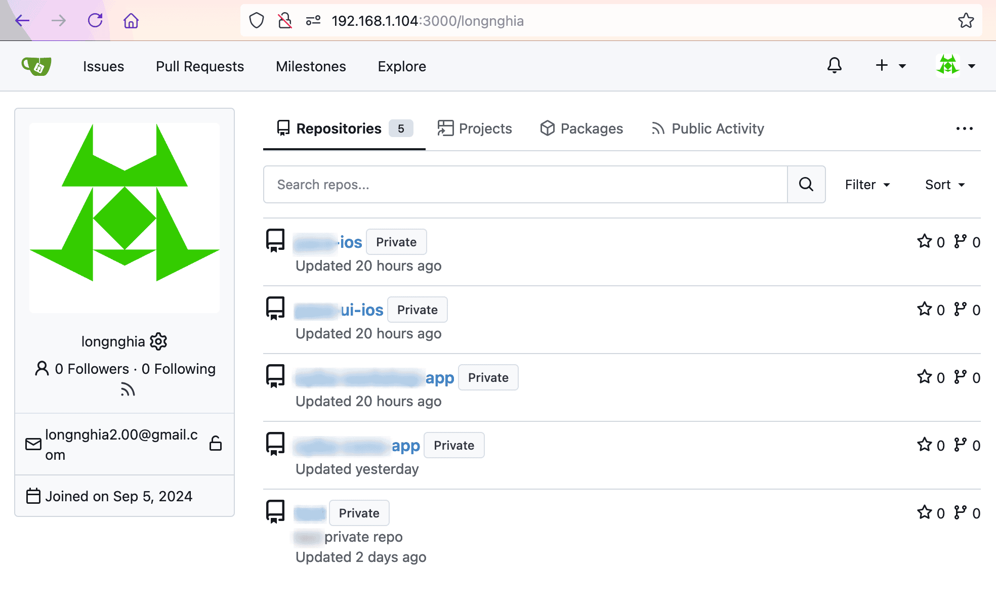Click the star count on the first -ios repo
Image resolution: width=996 pixels, height=610 pixels.
931,242
